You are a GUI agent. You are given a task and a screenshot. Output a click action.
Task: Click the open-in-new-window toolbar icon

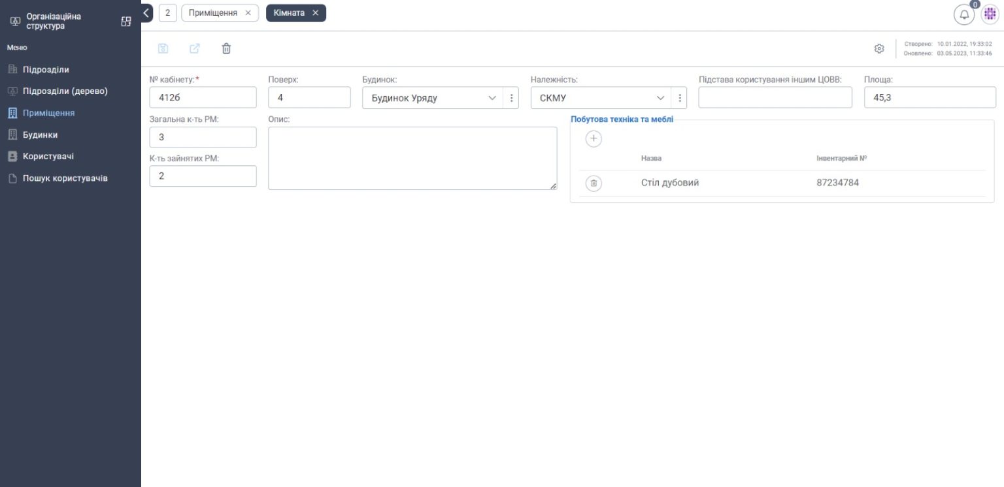click(194, 48)
